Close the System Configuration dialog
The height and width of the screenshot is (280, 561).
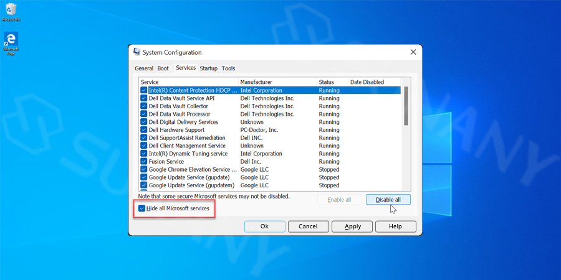click(413, 52)
